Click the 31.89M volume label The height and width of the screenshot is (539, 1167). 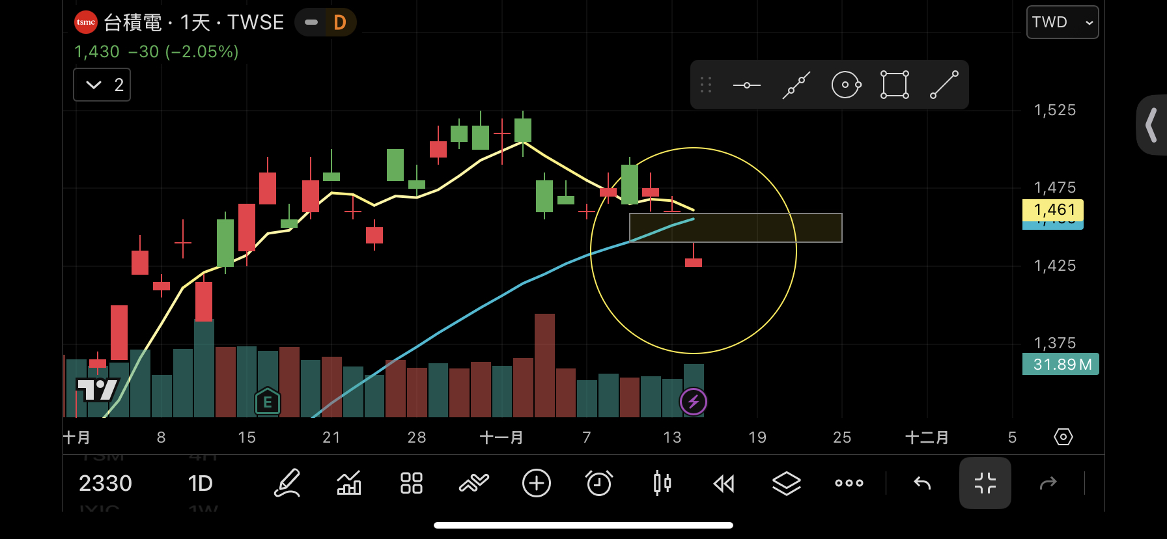point(1061,364)
